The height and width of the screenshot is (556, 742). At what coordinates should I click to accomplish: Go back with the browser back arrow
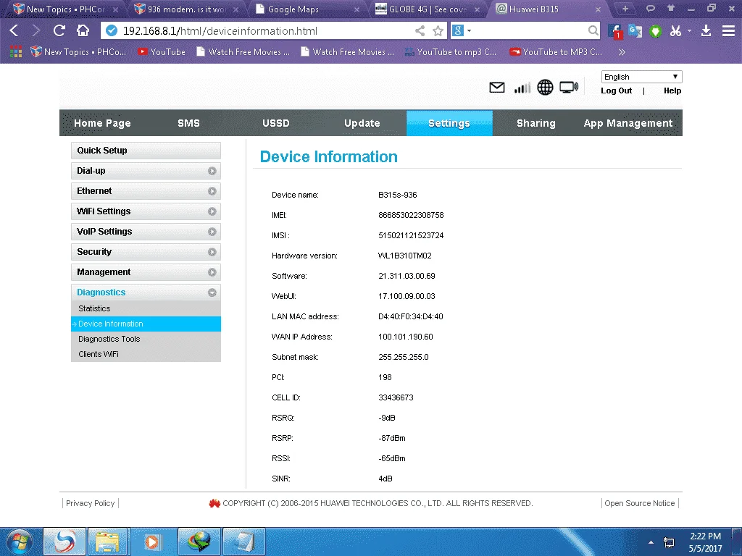point(14,30)
